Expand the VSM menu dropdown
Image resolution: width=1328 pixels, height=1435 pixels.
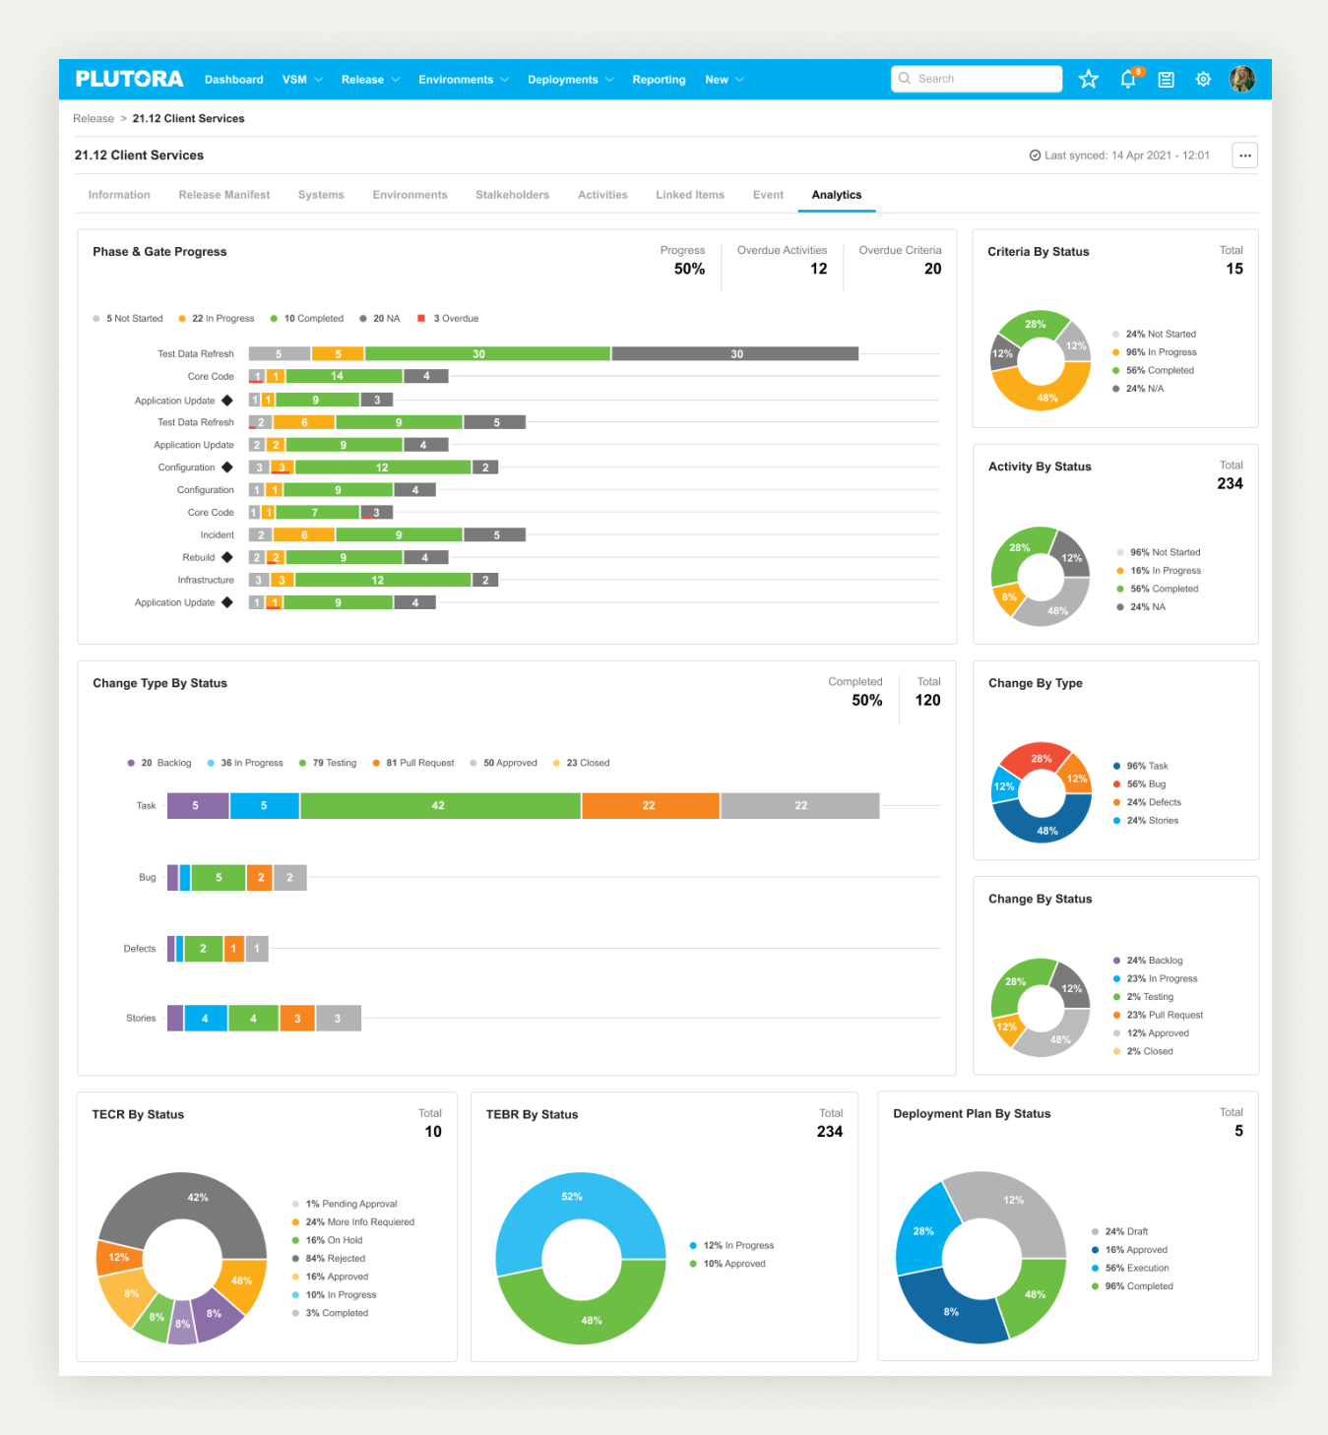click(302, 80)
